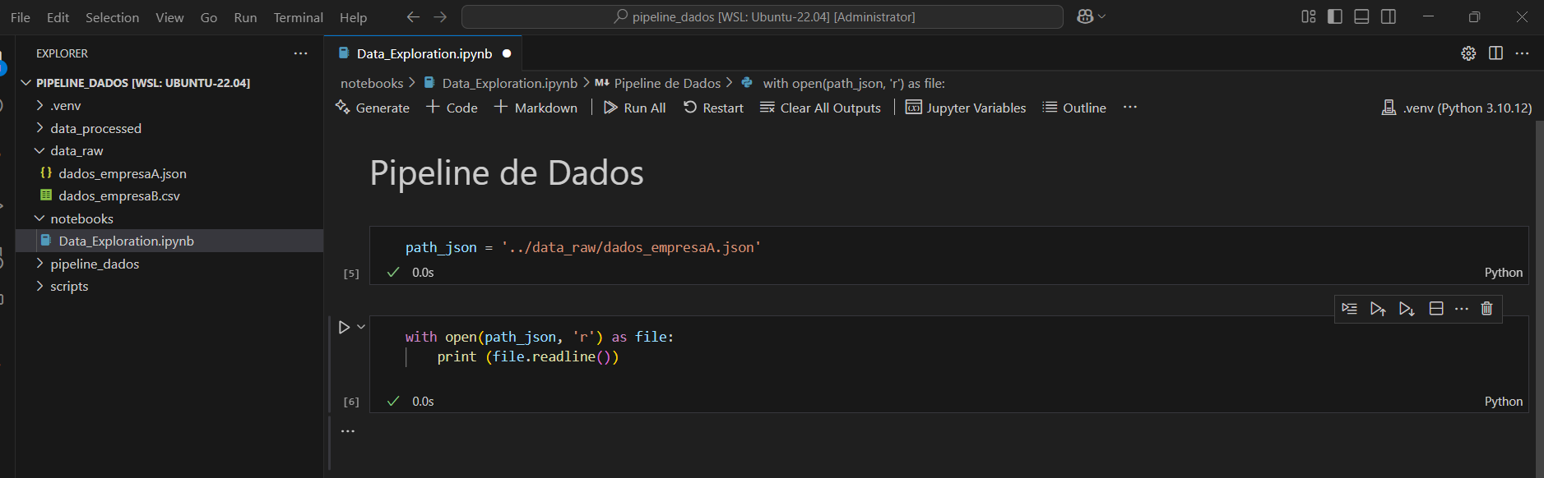
Task: Click Execute Above Cells icon
Action: pyautogui.click(x=1378, y=309)
